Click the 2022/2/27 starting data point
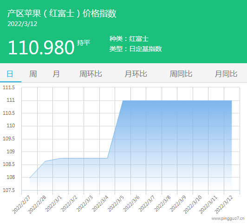 click(x=29, y=178)
